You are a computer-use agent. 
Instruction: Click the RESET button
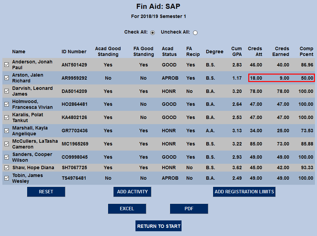46,192
